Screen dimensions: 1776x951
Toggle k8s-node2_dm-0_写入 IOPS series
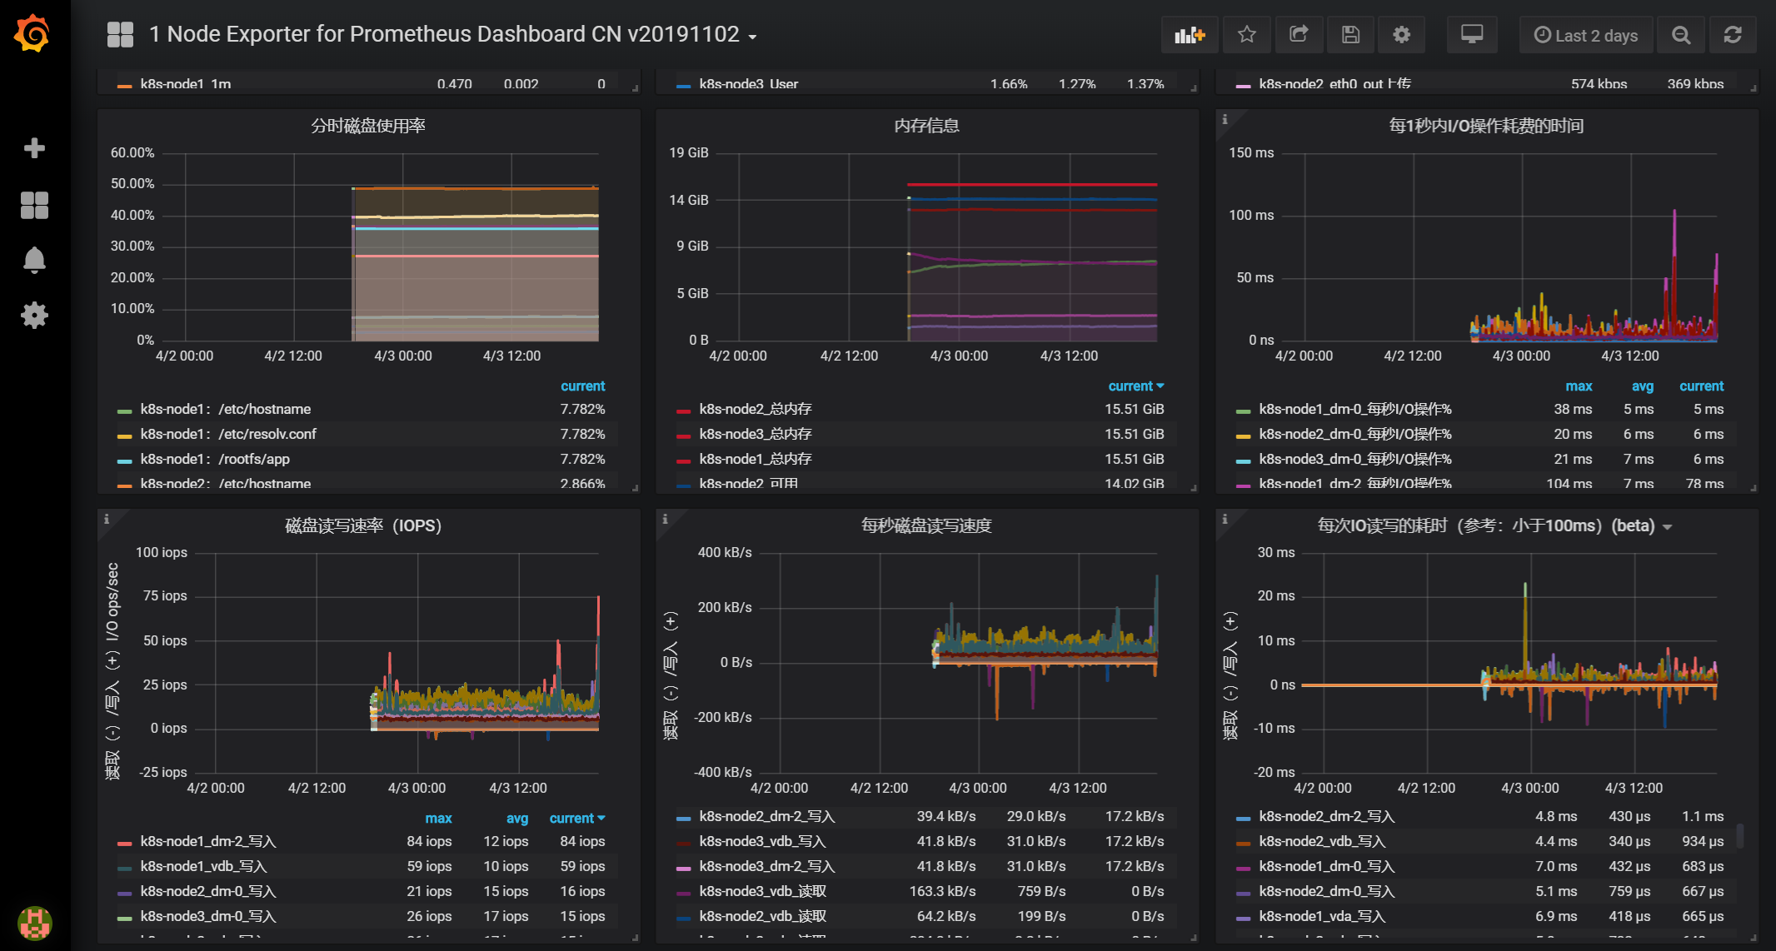click(208, 891)
